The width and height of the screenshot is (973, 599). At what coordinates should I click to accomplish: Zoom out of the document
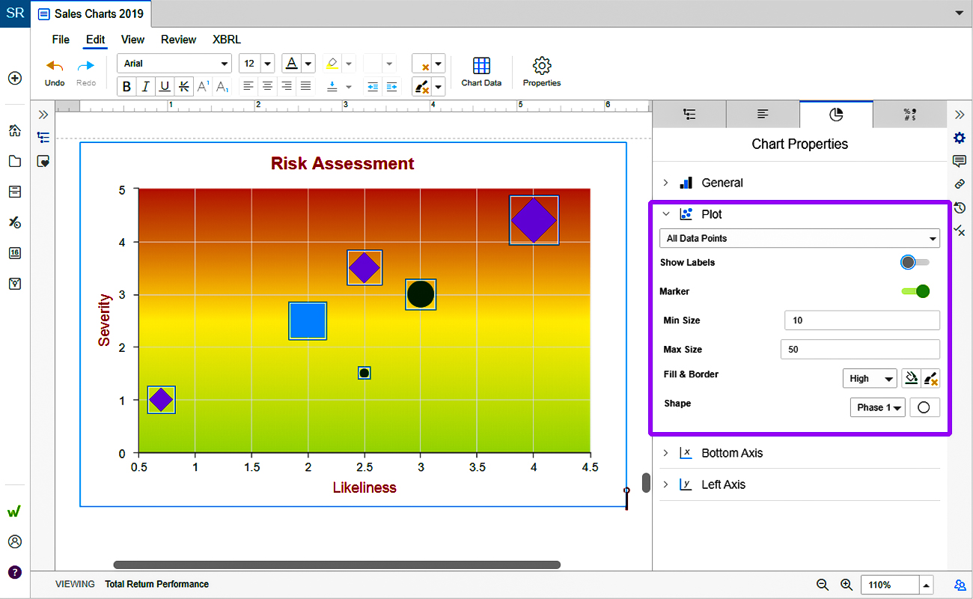822,585
